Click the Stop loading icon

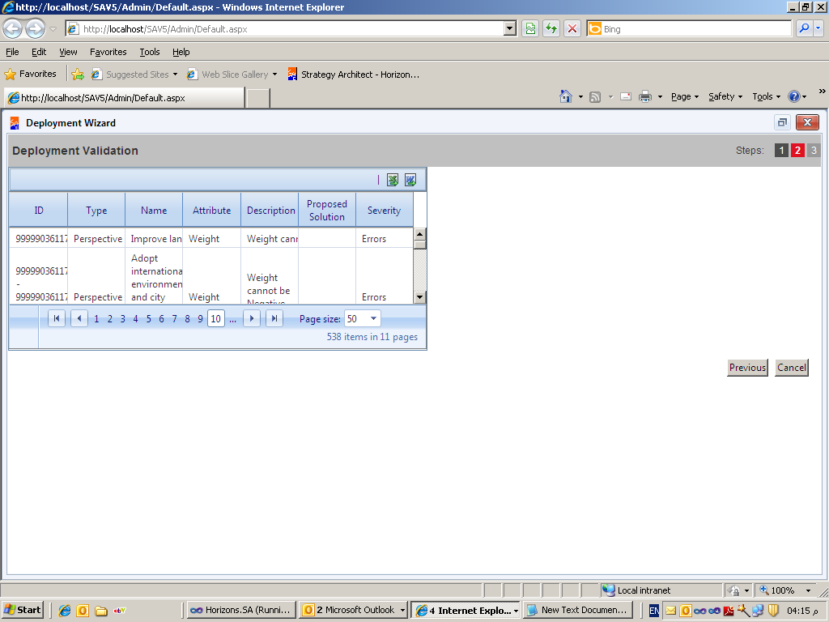(572, 28)
